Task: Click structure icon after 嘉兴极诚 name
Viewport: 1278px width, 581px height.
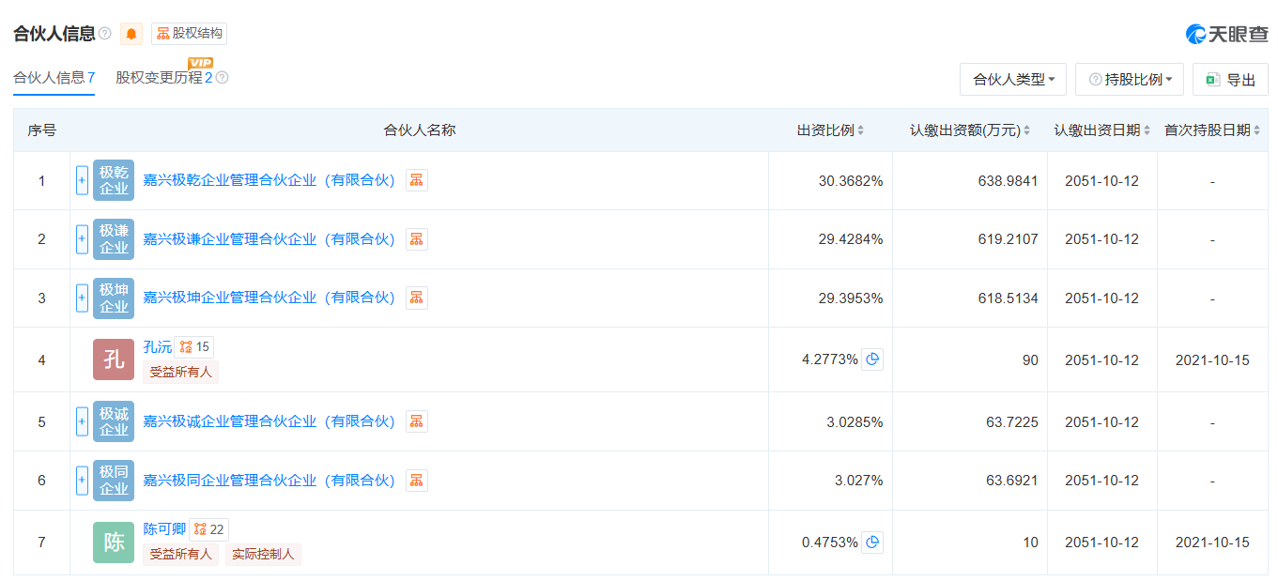Action: click(x=416, y=421)
